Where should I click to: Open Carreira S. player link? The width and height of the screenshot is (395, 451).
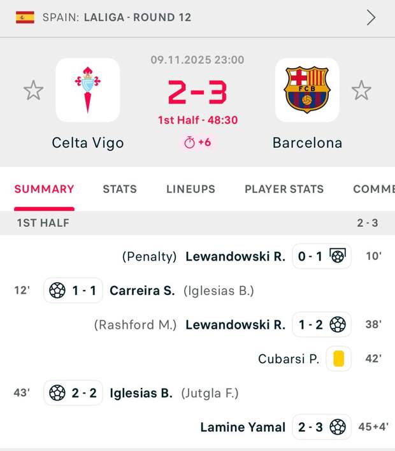(142, 291)
